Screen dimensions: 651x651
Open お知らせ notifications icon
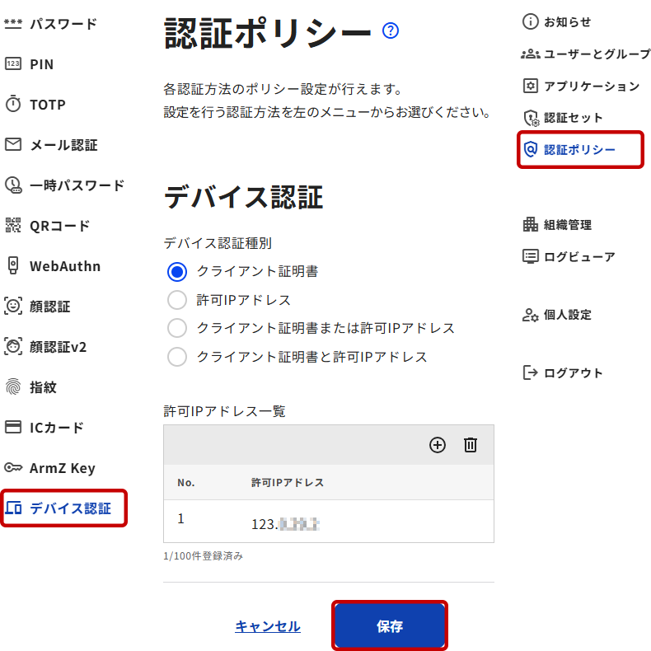pos(532,21)
